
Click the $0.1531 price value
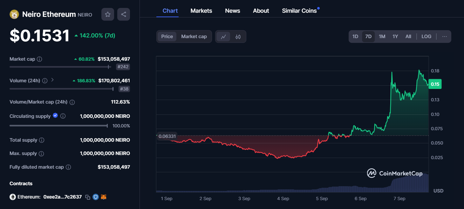click(x=39, y=36)
